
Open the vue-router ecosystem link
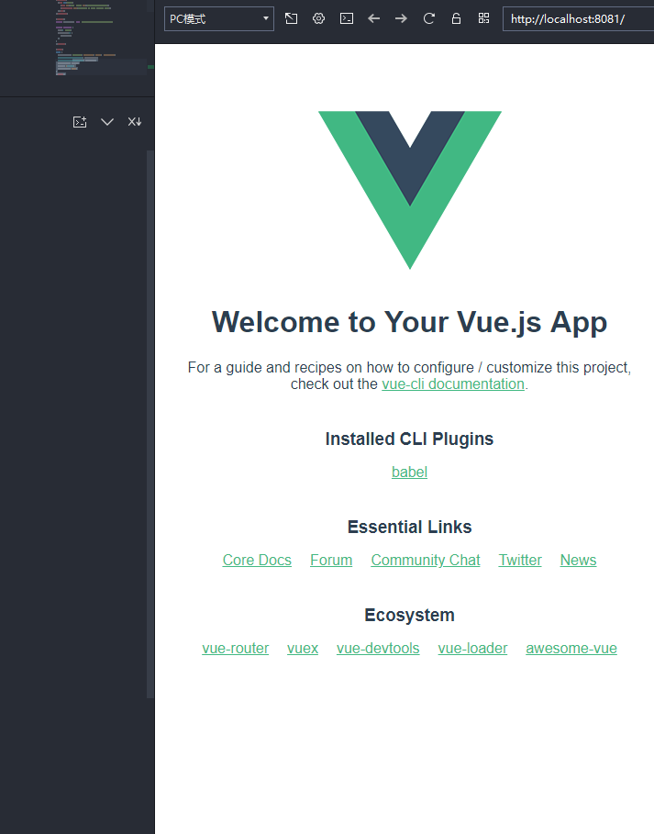pos(236,649)
